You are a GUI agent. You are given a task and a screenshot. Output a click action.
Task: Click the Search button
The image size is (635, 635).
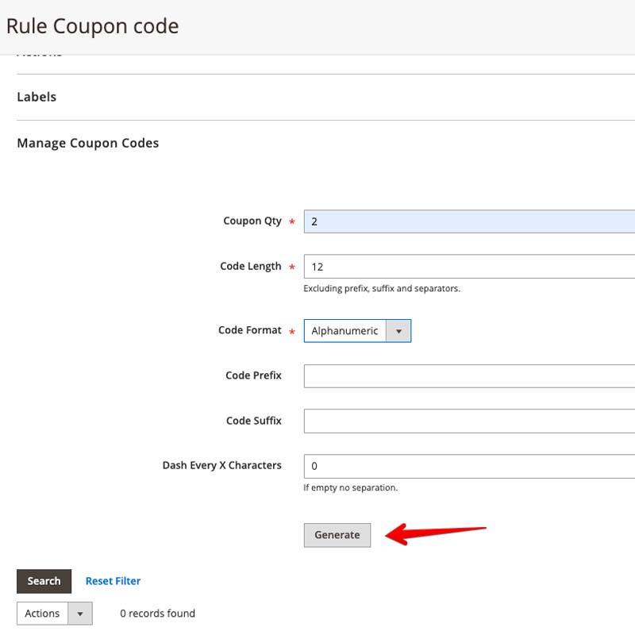pyautogui.click(x=44, y=581)
